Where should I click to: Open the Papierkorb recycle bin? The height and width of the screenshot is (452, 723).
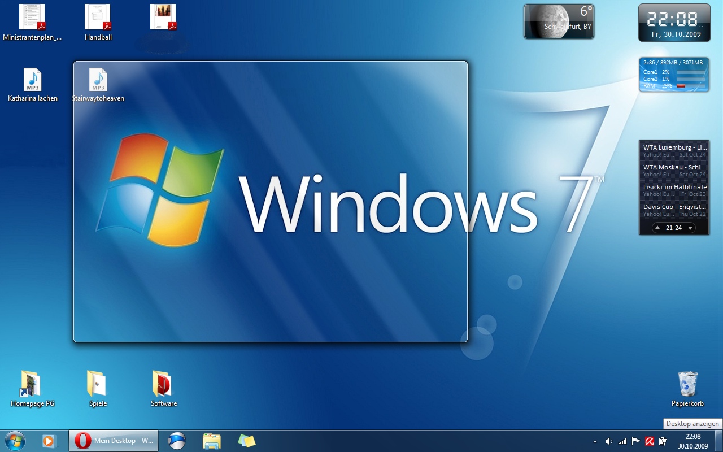pos(687,384)
